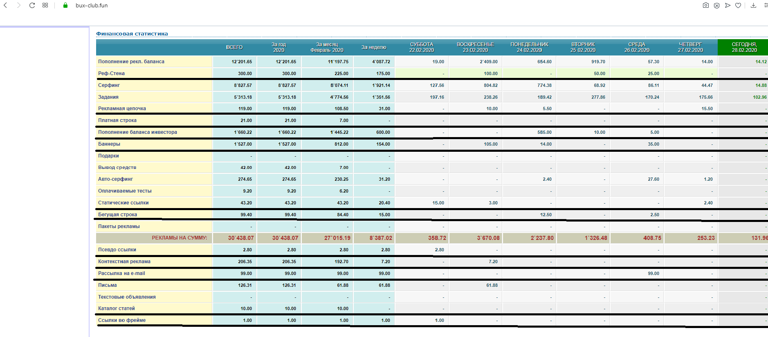Bookmark the page with heart icon

pos(738,5)
